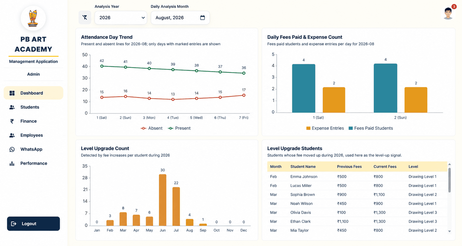This screenshot has width=462, height=246.
Task: Click the Attendance Day Trend title
Action: (107, 37)
